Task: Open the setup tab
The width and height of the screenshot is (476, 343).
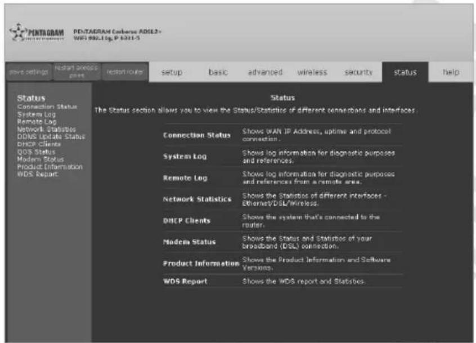Action: point(172,72)
